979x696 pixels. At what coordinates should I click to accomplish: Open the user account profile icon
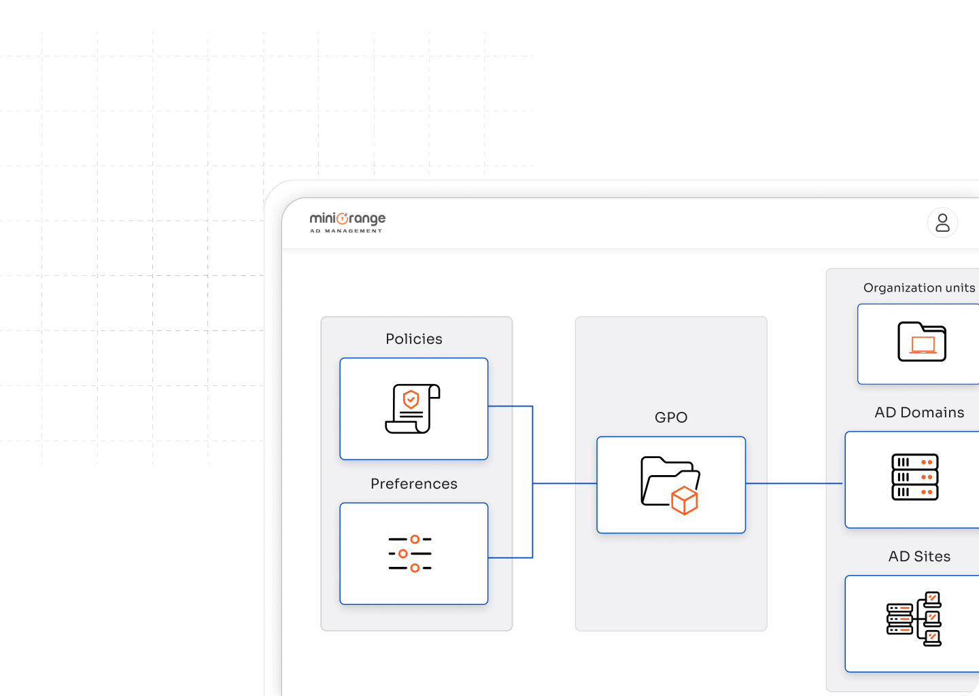click(x=942, y=222)
